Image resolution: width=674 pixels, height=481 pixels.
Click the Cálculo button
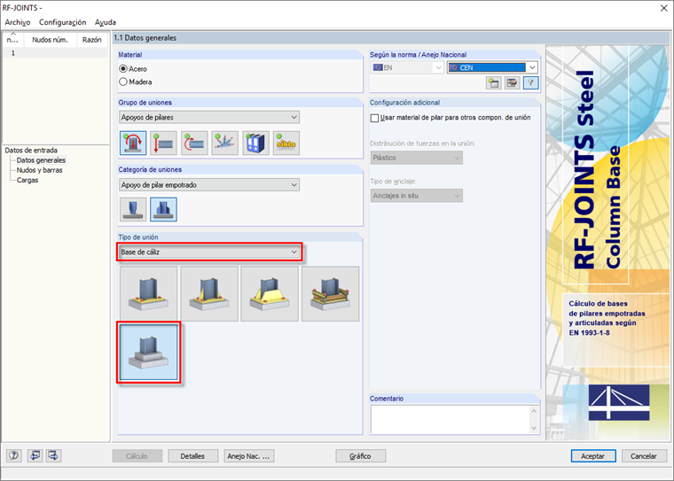[137, 456]
